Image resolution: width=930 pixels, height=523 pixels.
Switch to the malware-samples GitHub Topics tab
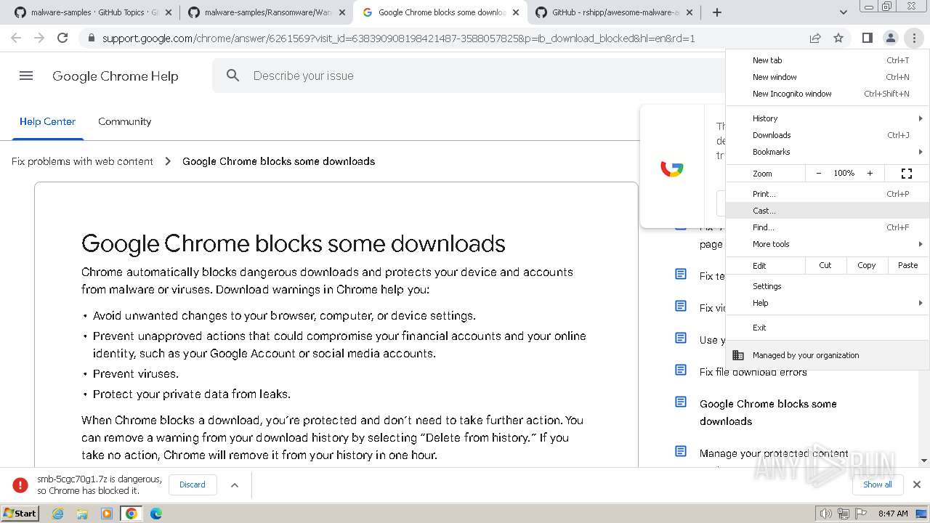(x=93, y=12)
